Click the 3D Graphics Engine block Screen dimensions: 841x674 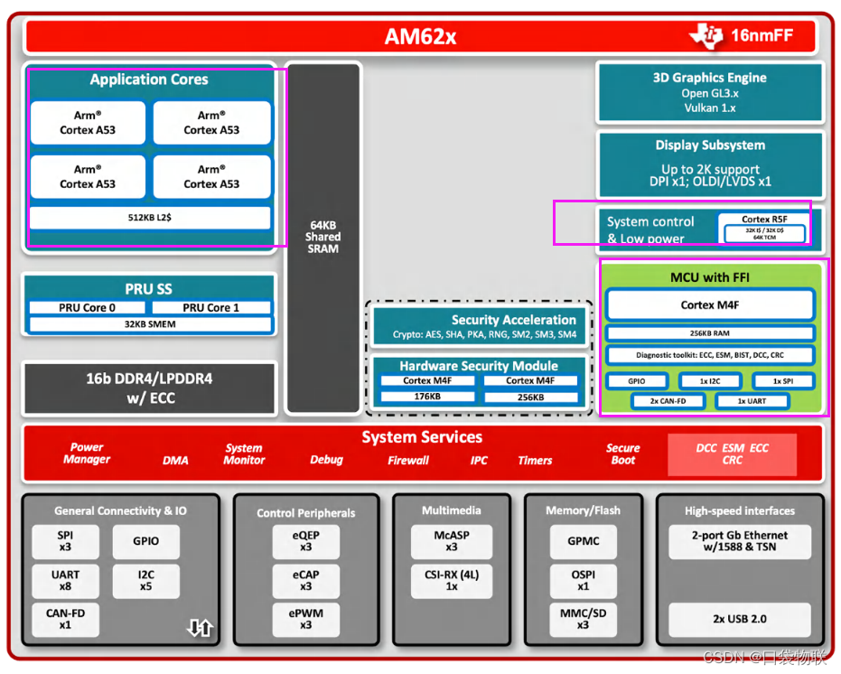point(710,92)
